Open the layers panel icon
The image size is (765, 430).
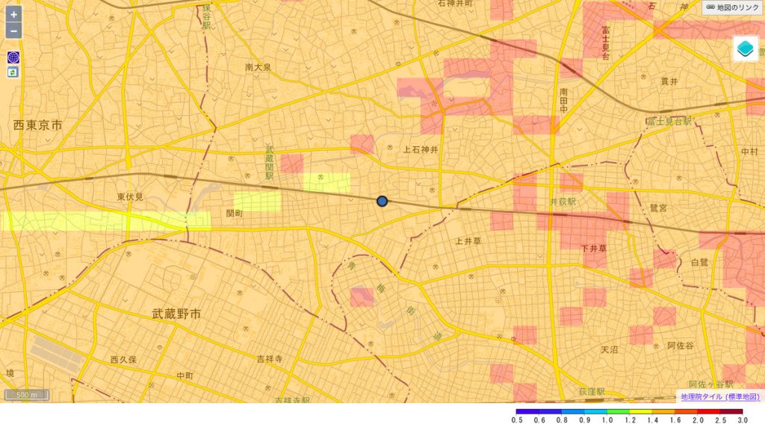point(744,49)
